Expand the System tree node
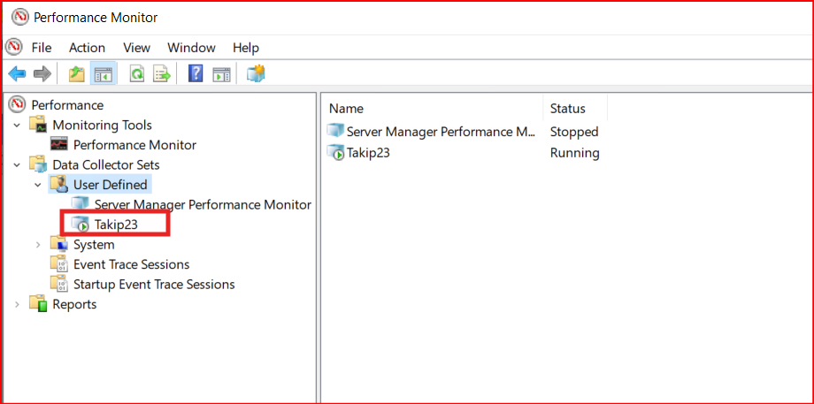 coord(37,245)
